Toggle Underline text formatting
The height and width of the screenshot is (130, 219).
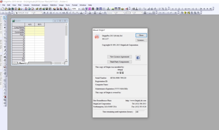[x=51, y=13]
